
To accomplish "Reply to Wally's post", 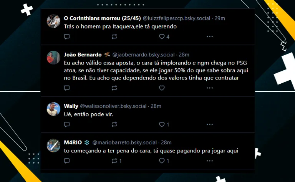I will point(67,124).
